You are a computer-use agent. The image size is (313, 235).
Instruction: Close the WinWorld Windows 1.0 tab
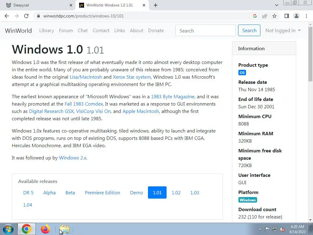click(x=144, y=6)
